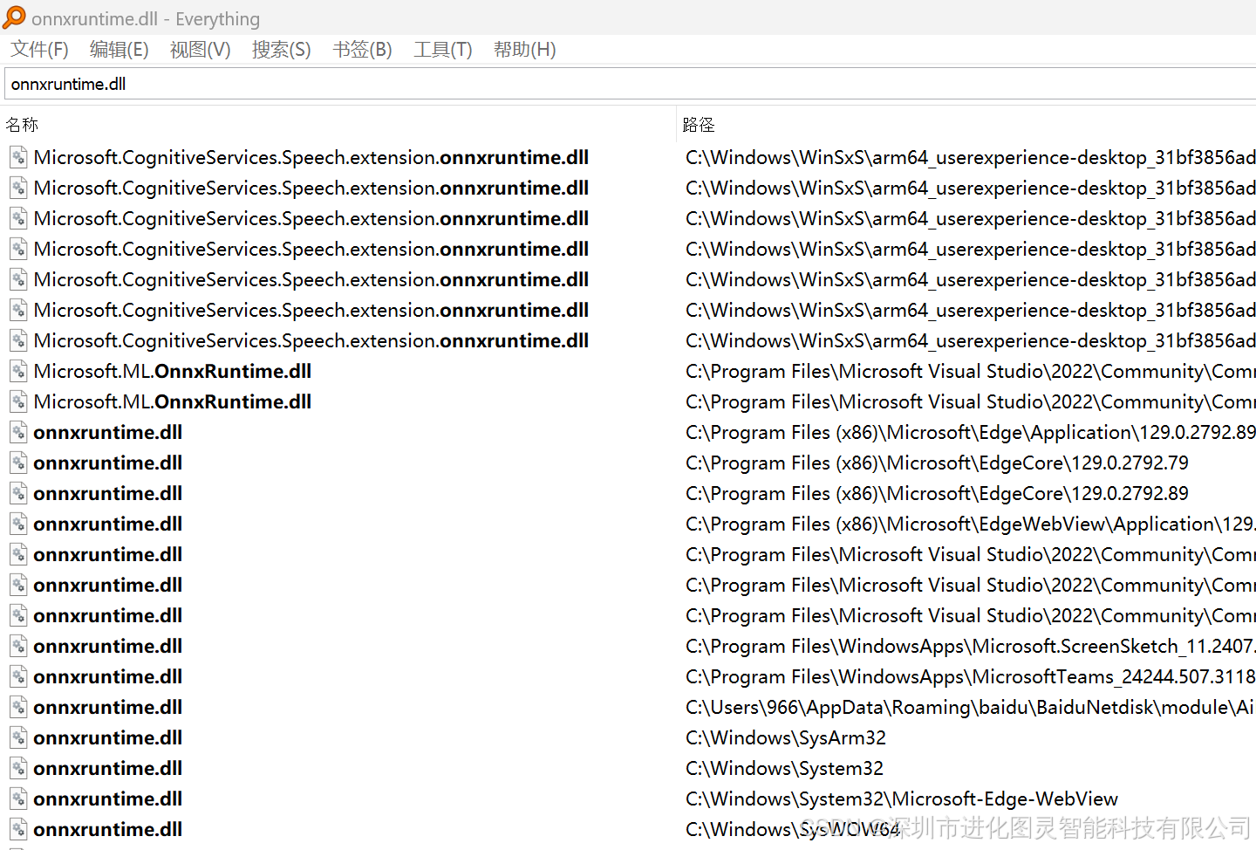Click the path containing EdgeWebView\Application
This screenshot has width=1256, height=850.
pos(971,524)
